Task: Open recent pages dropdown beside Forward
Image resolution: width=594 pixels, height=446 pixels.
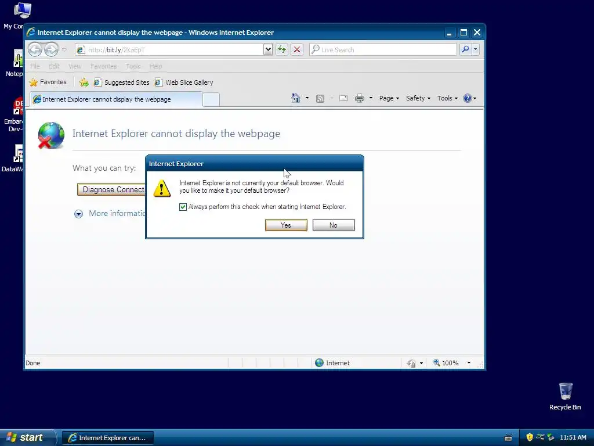Action: coord(64,50)
